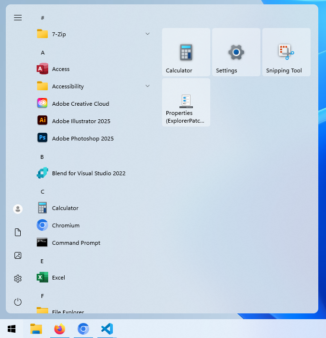The width and height of the screenshot is (326, 338).
Task: Open the pinned Snipping Tool tile
Action: 286,52
